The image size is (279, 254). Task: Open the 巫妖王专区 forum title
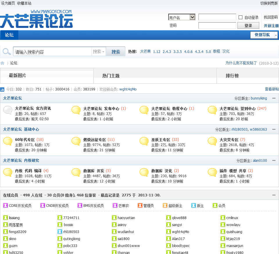(x=160, y=140)
